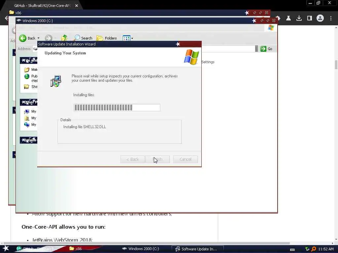This screenshot has height=253, width=338.
Task: Click the browser page vertical scrollbar thumb
Action: point(336,65)
